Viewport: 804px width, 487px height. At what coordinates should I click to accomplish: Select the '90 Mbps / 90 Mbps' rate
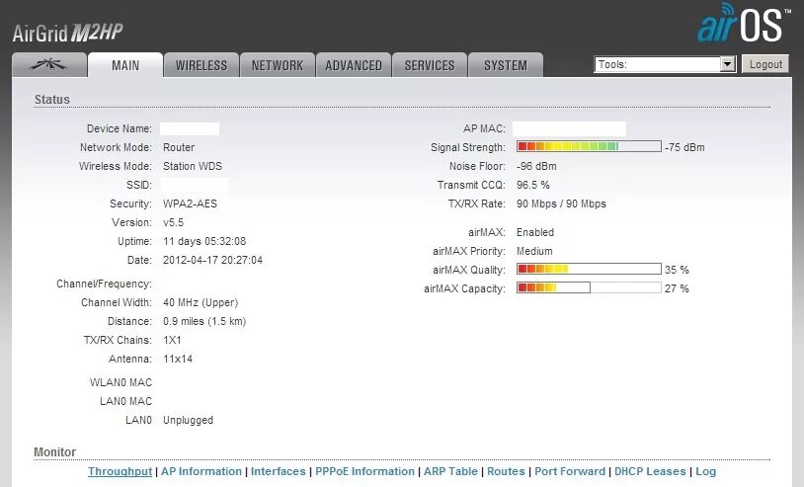561,203
